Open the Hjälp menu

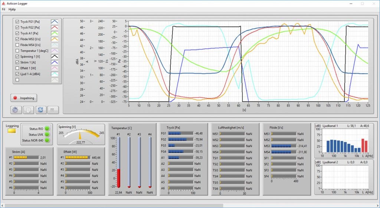pos(12,9)
